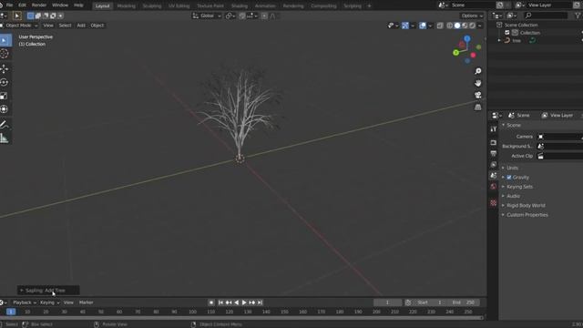The width and height of the screenshot is (583, 328).
Task: Enable solid viewport shading
Action: (457, 26)
